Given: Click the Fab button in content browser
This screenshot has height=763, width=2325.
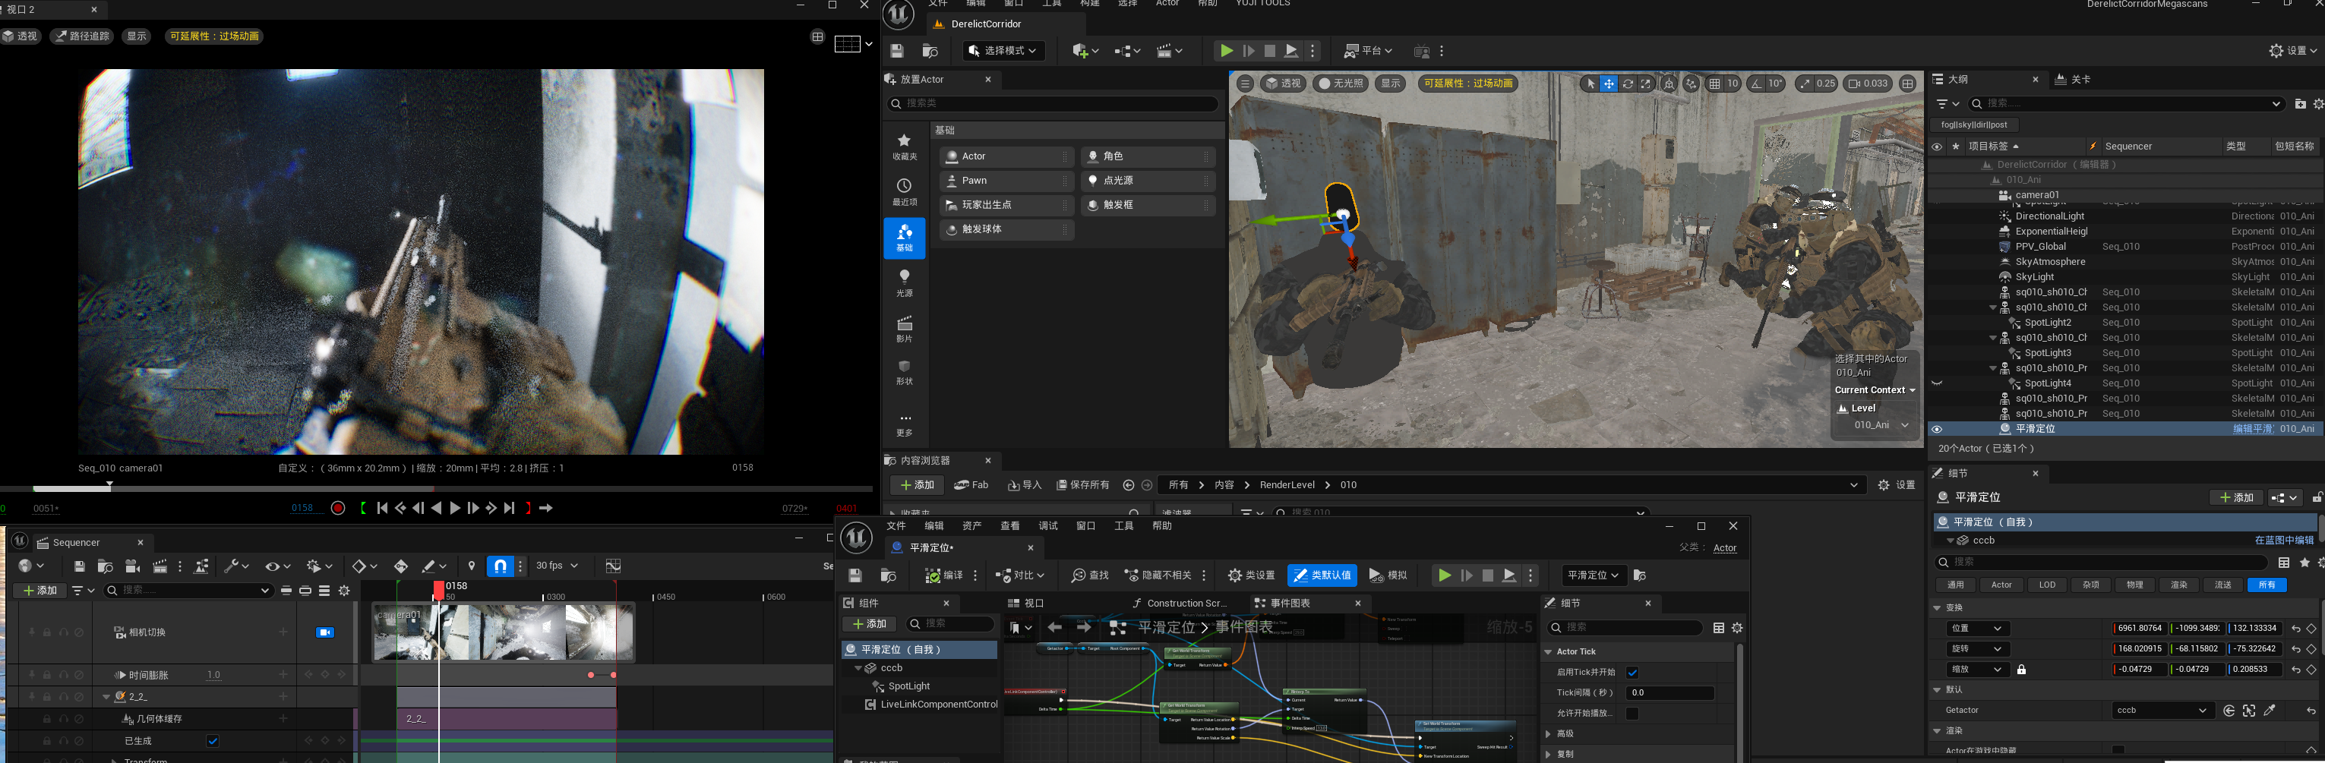Looking at the screenshot, I should click(x=972, y=485).
